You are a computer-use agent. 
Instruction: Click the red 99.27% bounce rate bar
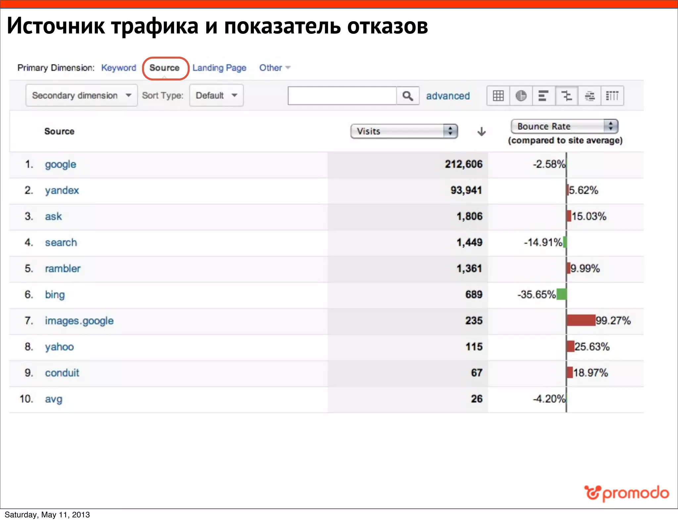click(x=581, y=320)
